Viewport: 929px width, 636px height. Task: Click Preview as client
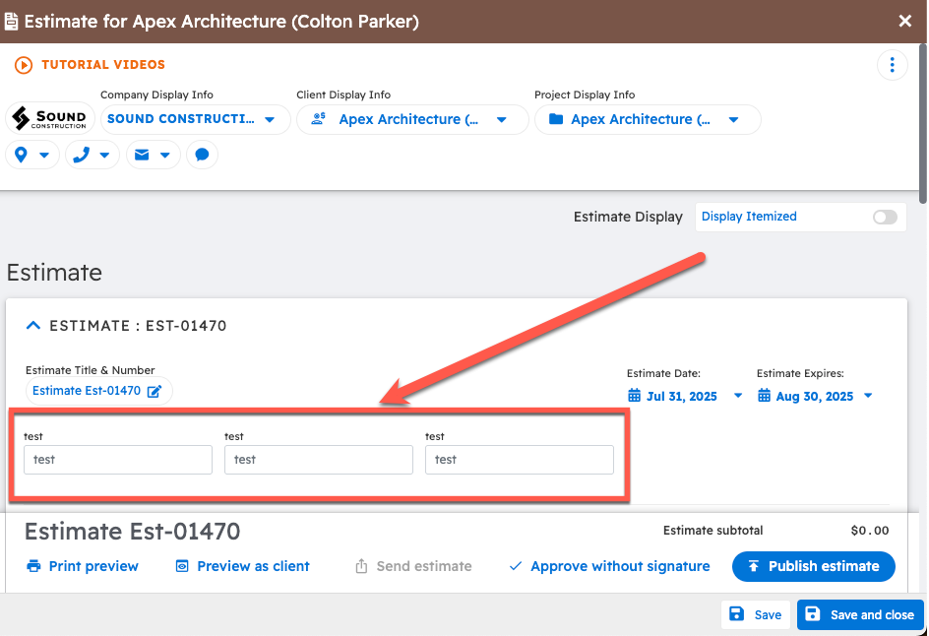click(242, 566)
